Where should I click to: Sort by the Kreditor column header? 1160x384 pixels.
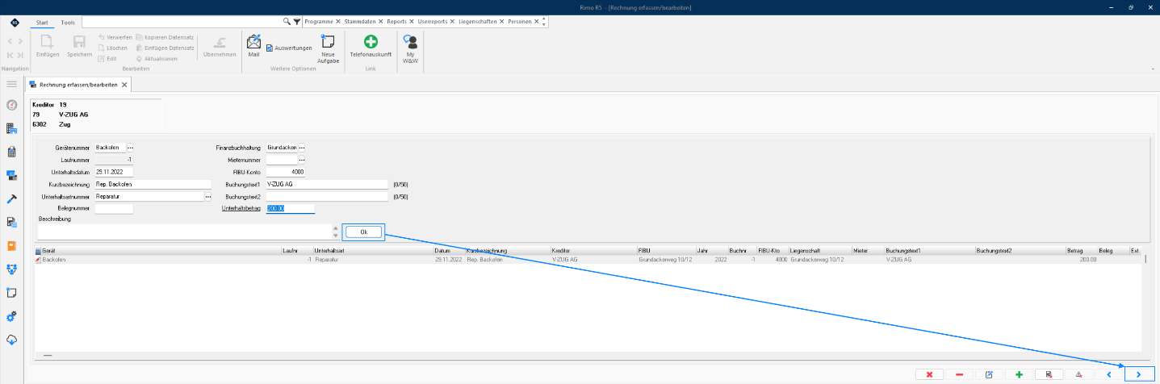tap(593, 251)
